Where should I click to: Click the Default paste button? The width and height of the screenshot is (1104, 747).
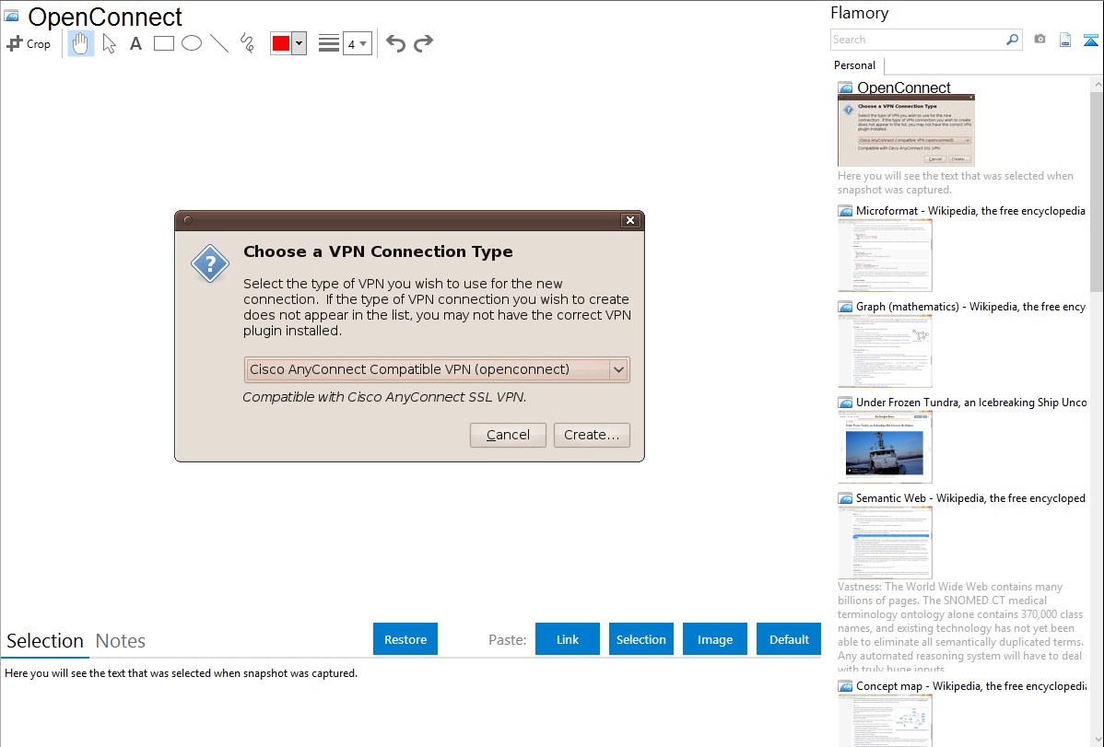[789, 639]
